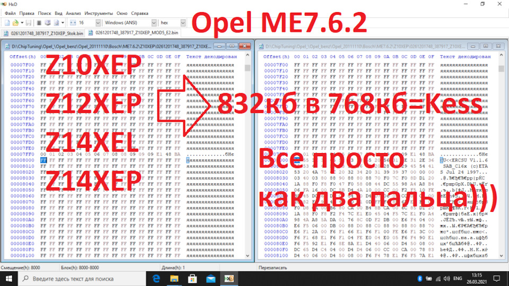Switch to the Z10XEP_MOD5_E2.bin tab

133,33
